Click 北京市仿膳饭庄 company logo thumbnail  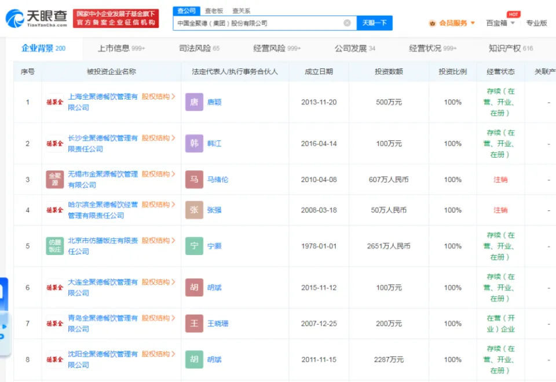click(x=55, y=246)
